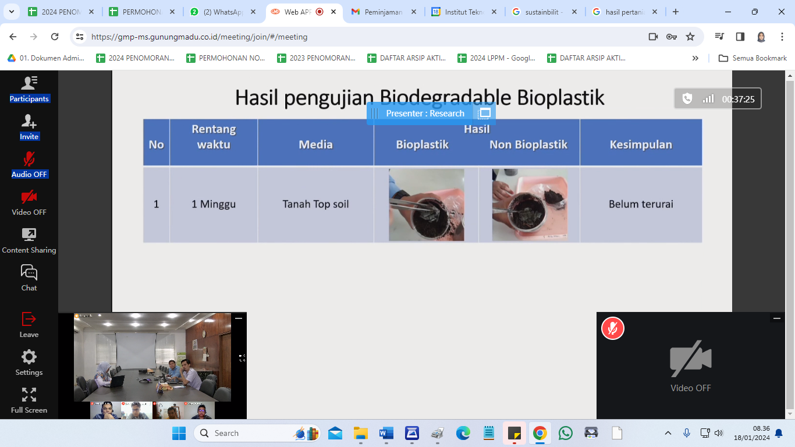Viewport: 795px width, 447px height.
Task: Open WhatsApp from the taskbar
Action: tap(565, 433)
